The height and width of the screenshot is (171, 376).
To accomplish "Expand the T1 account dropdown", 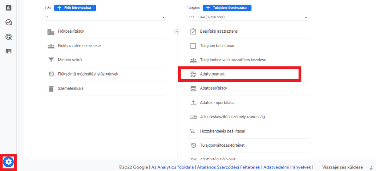I will (x=163, y=17).
